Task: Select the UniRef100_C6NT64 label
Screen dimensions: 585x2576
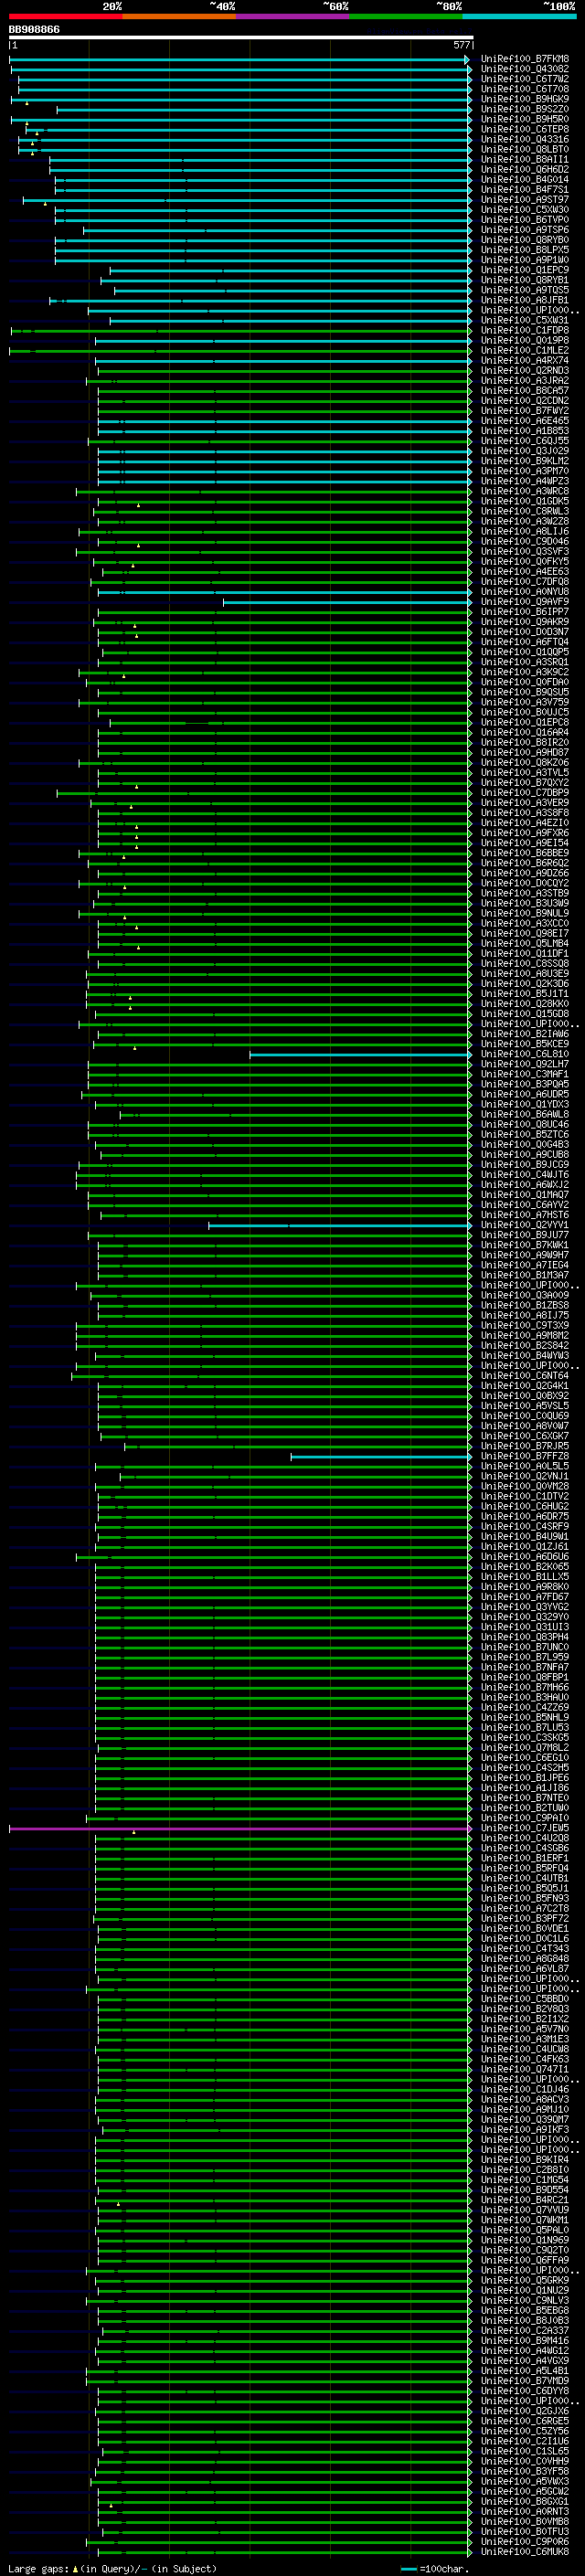Action: 525,1376
